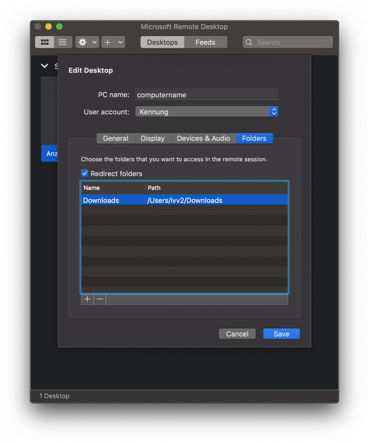
Task: Collapse the saved desktops group chevron
Action: [x=45, y=66]
